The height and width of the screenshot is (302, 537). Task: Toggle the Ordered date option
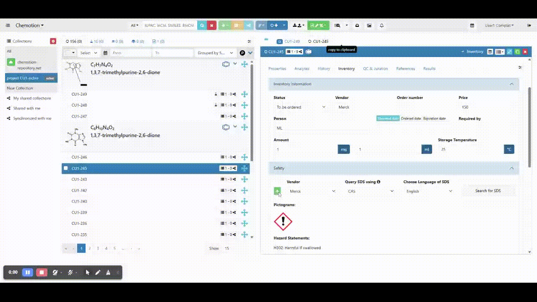pyautogui.click(x=411, y=119)
